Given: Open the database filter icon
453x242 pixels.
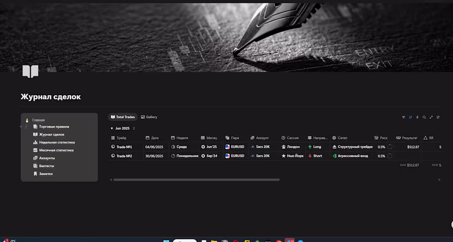Looking at the screenshot, I should 404,117.
